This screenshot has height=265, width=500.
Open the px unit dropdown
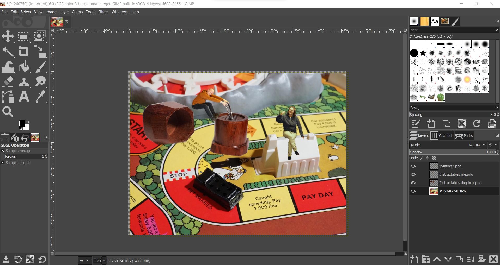tap(85, 261)
